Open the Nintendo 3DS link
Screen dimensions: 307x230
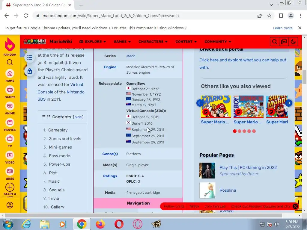[x=61, y=96]
